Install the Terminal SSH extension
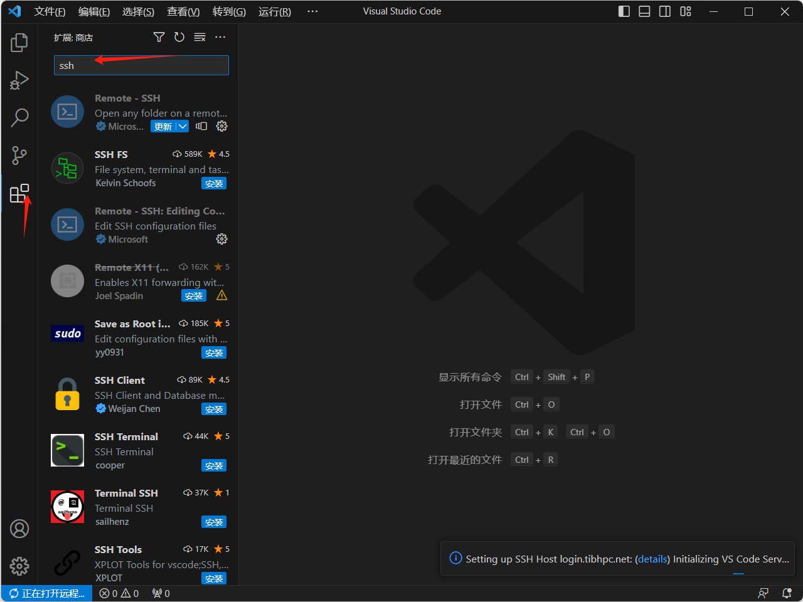 [214, 522]
